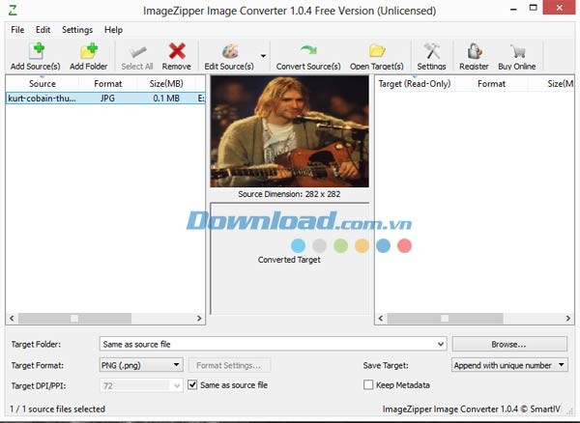Click the Buy Online cart icon
The width and height of the screenshot is (580, 423).
(517, 51)
